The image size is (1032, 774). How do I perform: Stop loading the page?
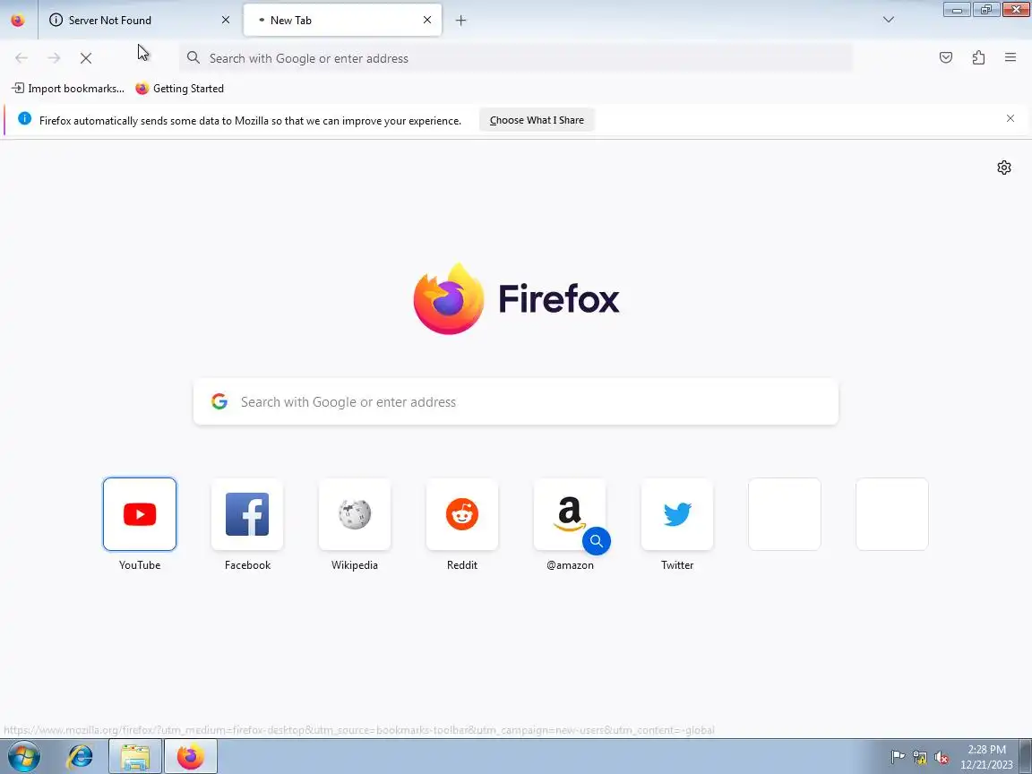pyautogui.click(x=86, y=58)
